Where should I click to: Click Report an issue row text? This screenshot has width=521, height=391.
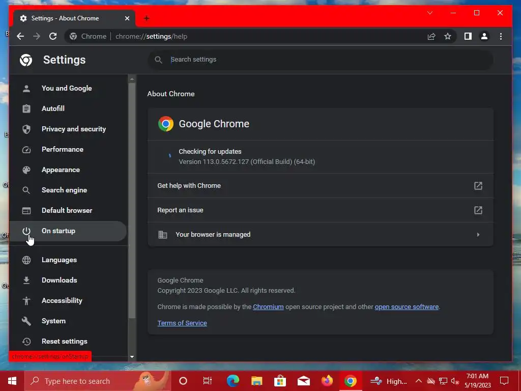tap(181, 210)
